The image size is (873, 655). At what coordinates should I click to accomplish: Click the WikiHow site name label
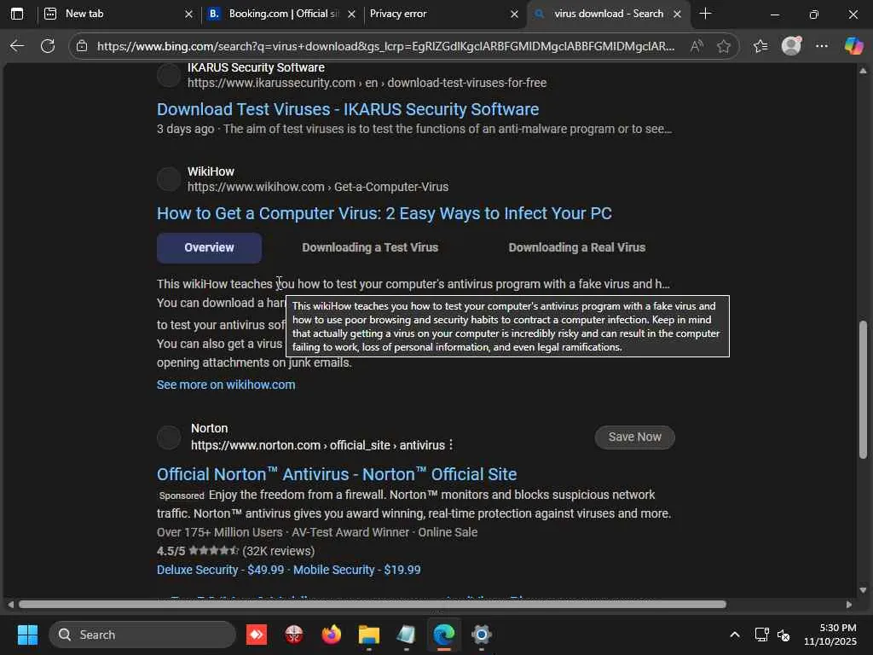click(211, 171)
